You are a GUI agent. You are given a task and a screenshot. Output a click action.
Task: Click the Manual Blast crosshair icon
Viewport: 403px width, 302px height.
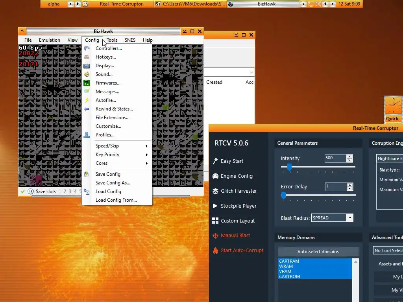(x=215, y=236)
